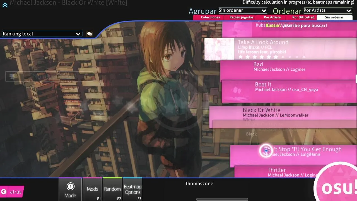This screenshot has height=201, width=357.
Task: Switch to the Por Artista tab
Action: click(x=272, y=17)
